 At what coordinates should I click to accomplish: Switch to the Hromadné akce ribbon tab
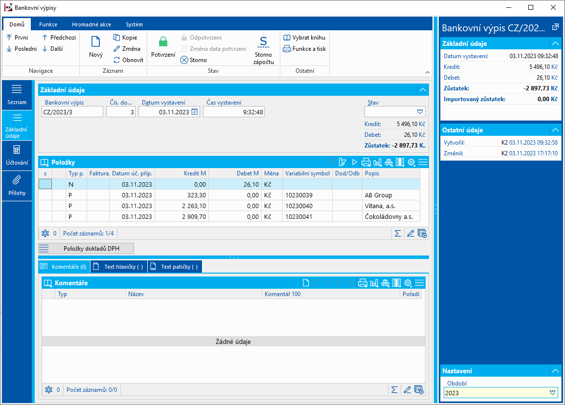tap(91, 24)
